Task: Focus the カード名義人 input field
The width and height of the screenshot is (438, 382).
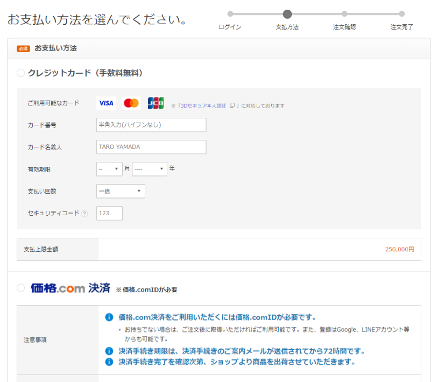Action: 151,147
